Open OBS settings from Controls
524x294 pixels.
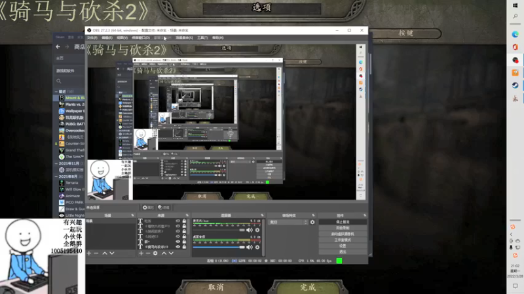(x=343, y=246)
